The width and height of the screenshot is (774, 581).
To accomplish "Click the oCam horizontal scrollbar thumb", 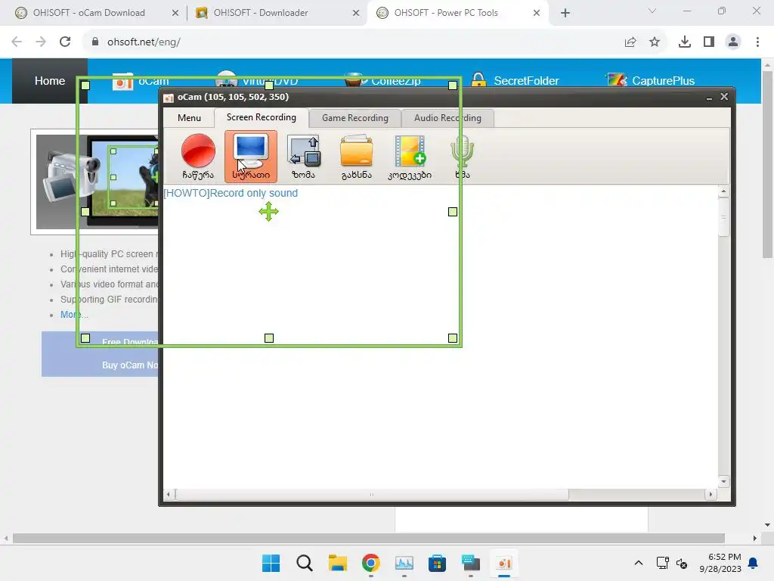I will (x=372, y=494).
